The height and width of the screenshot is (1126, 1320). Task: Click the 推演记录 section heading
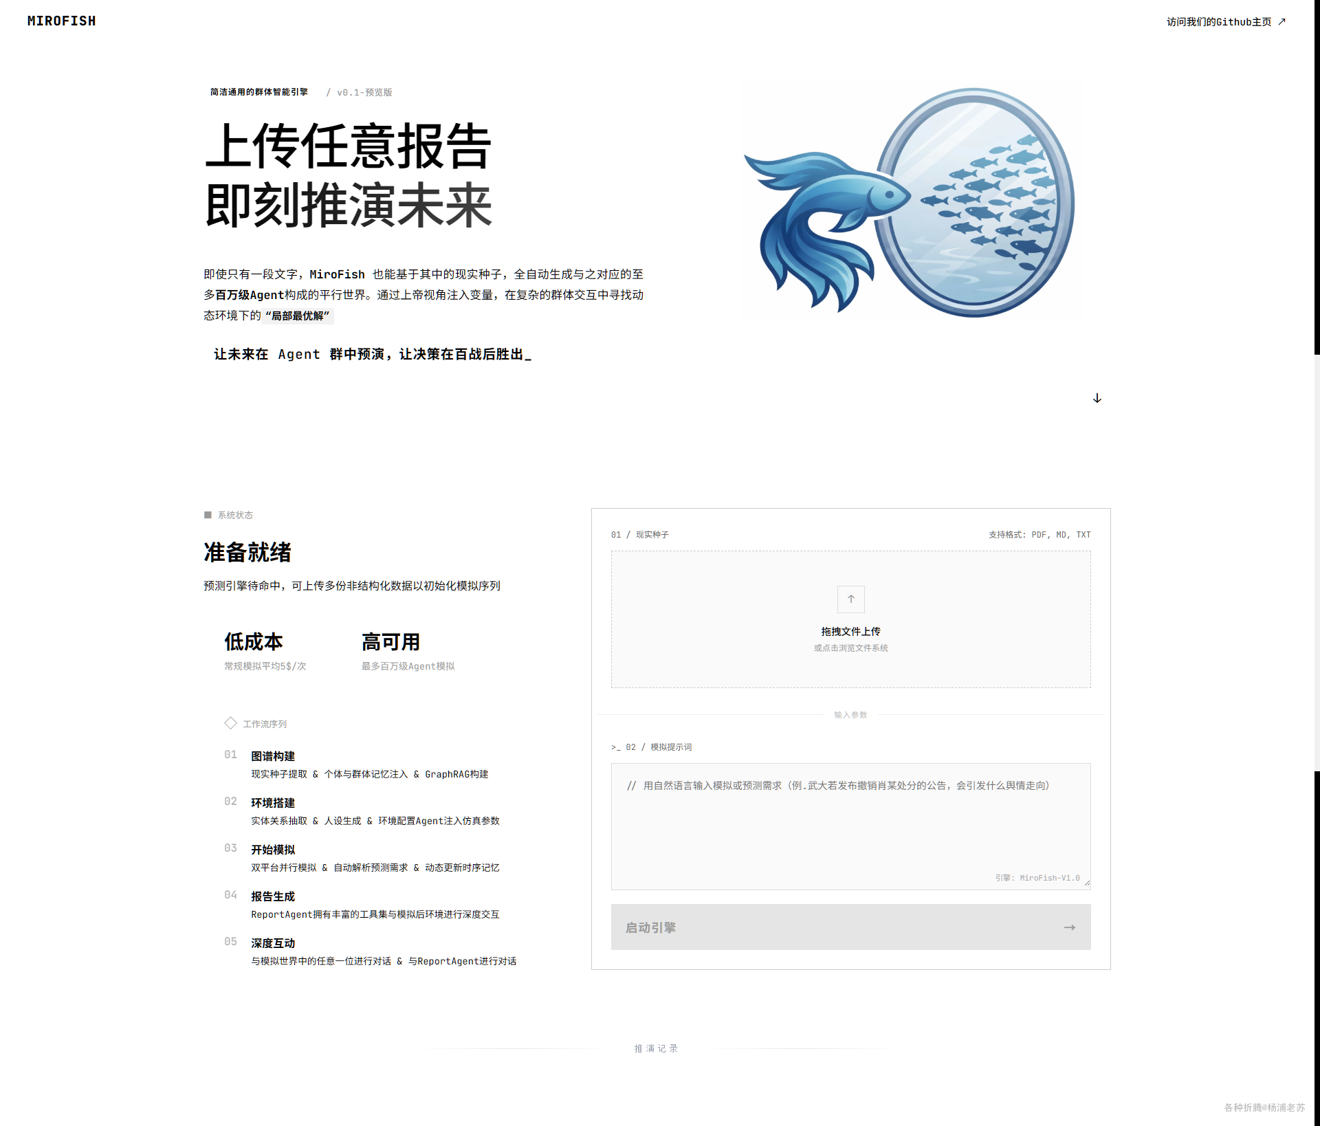point(656,1048)
